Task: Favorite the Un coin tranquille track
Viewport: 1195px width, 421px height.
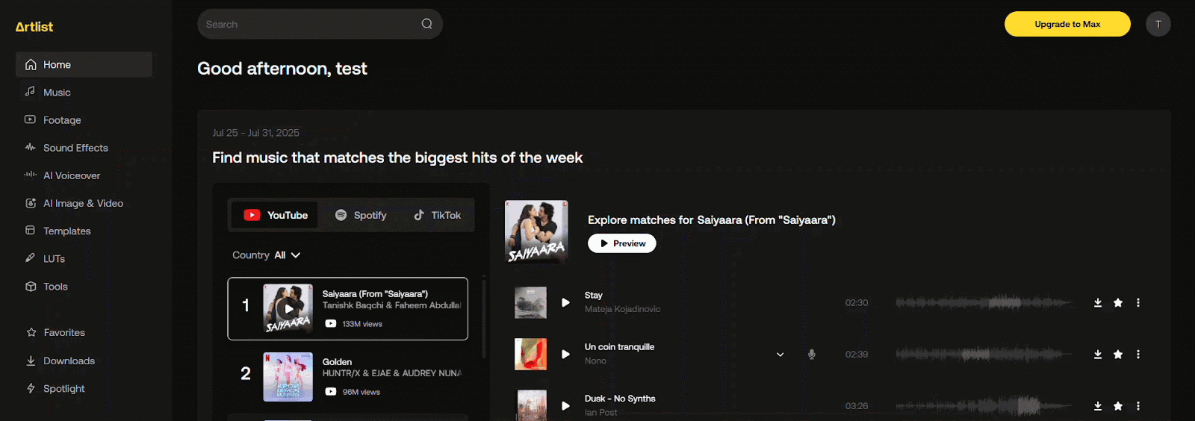Action: (x=1118, y=354)
